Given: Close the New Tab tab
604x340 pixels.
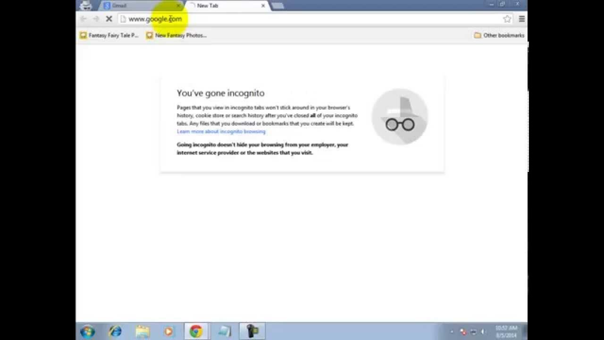Looking at the screenshot, I should pyautogui.click(x=263, y=6).
